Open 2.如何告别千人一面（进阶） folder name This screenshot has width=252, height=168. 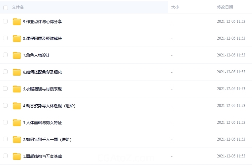point(48,140)
